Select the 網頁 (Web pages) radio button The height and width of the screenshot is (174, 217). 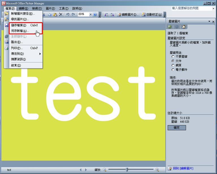[173, 65]
